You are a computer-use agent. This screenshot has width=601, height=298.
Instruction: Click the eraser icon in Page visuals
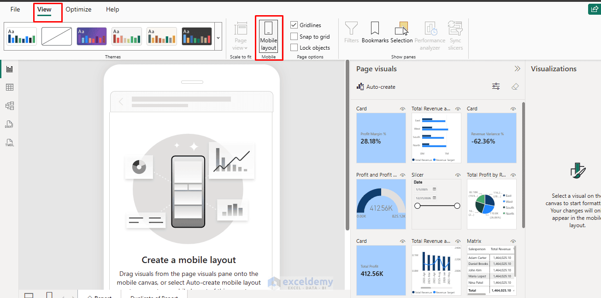point(515,86)
